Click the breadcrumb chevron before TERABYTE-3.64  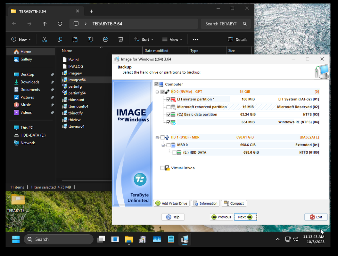click(86, 24)
